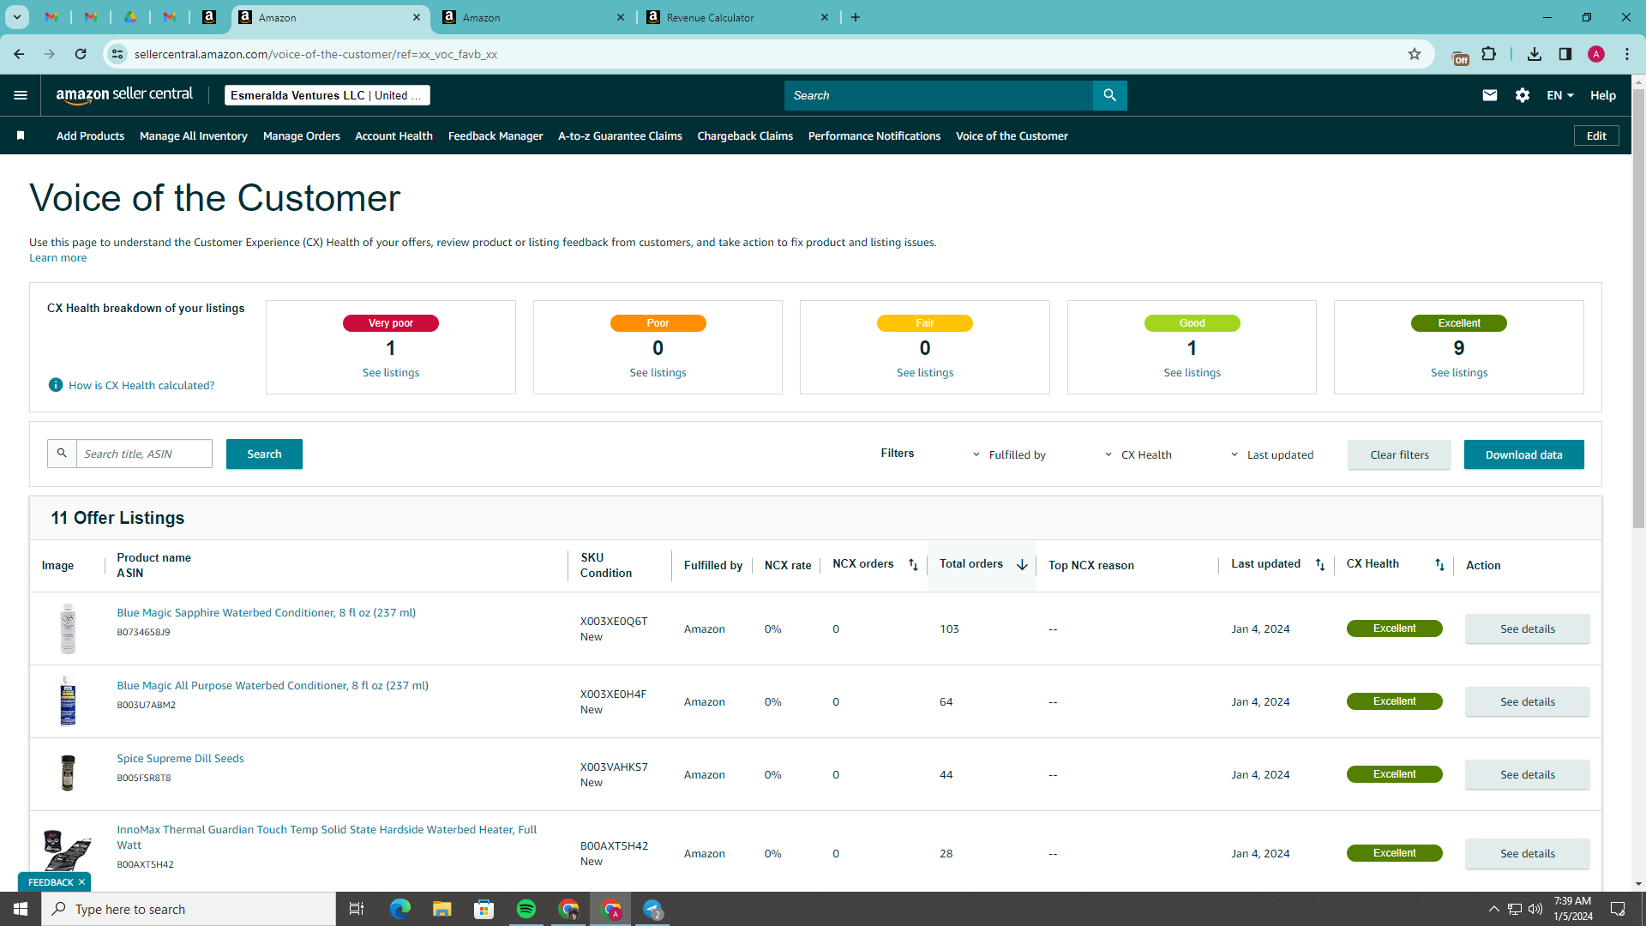The height and width of the screenshot is (926, 1646).
Task: Open Telegram from the taskbar
Action: [x=652, y=909]
